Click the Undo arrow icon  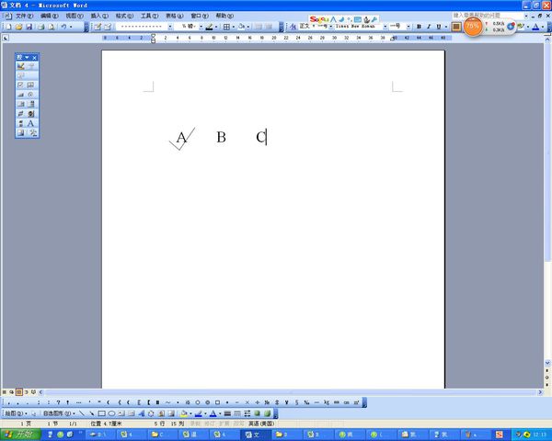(x=63, y=27)
